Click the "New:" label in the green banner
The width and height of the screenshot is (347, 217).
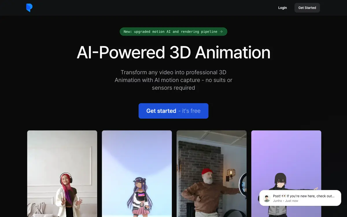coord(128,32)
